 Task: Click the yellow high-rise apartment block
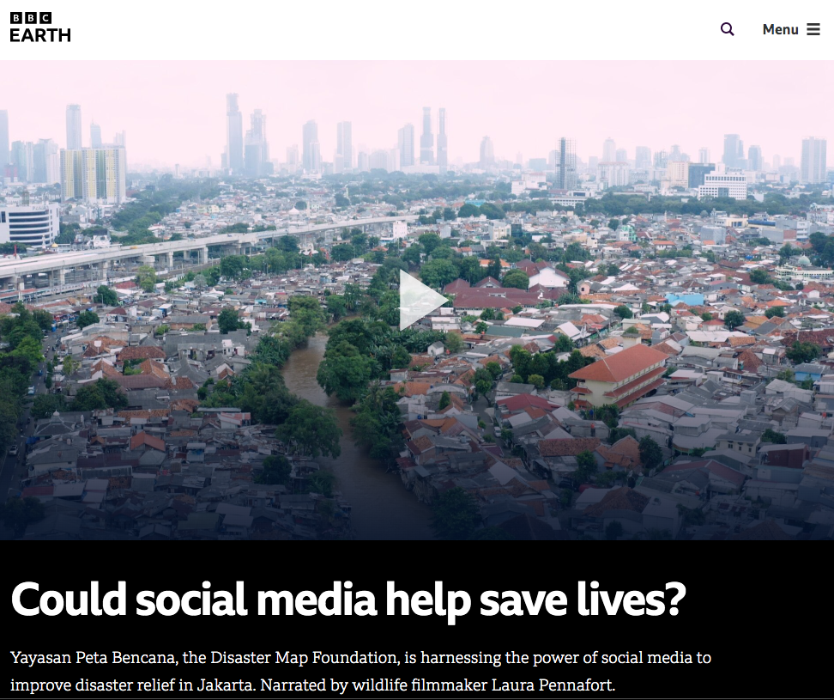pos(93,174)
